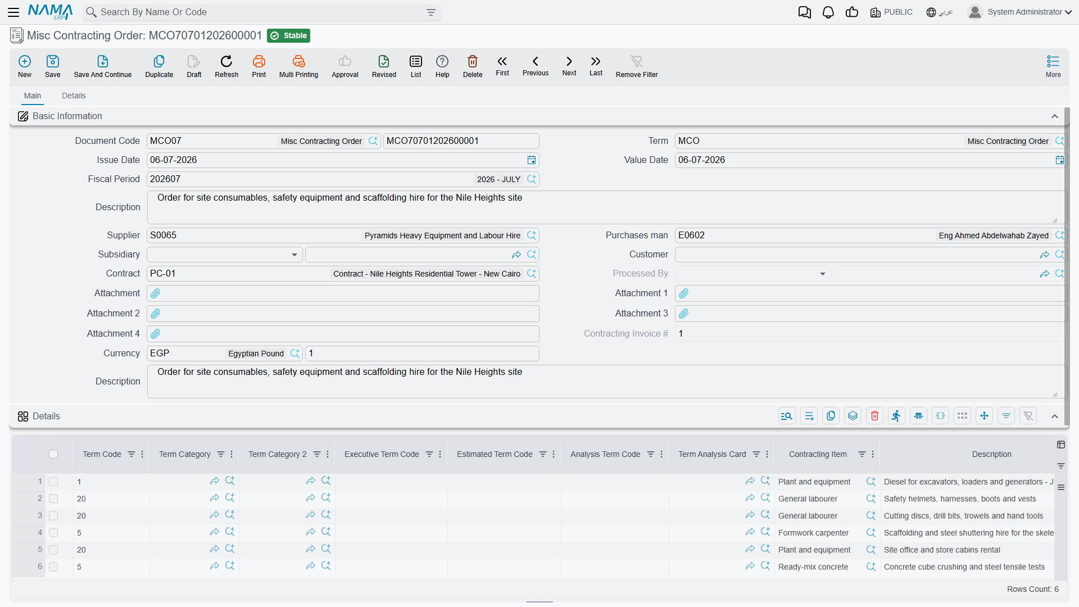
Task: Check row 1 checkbox
Action: click(x=53, y=482)
